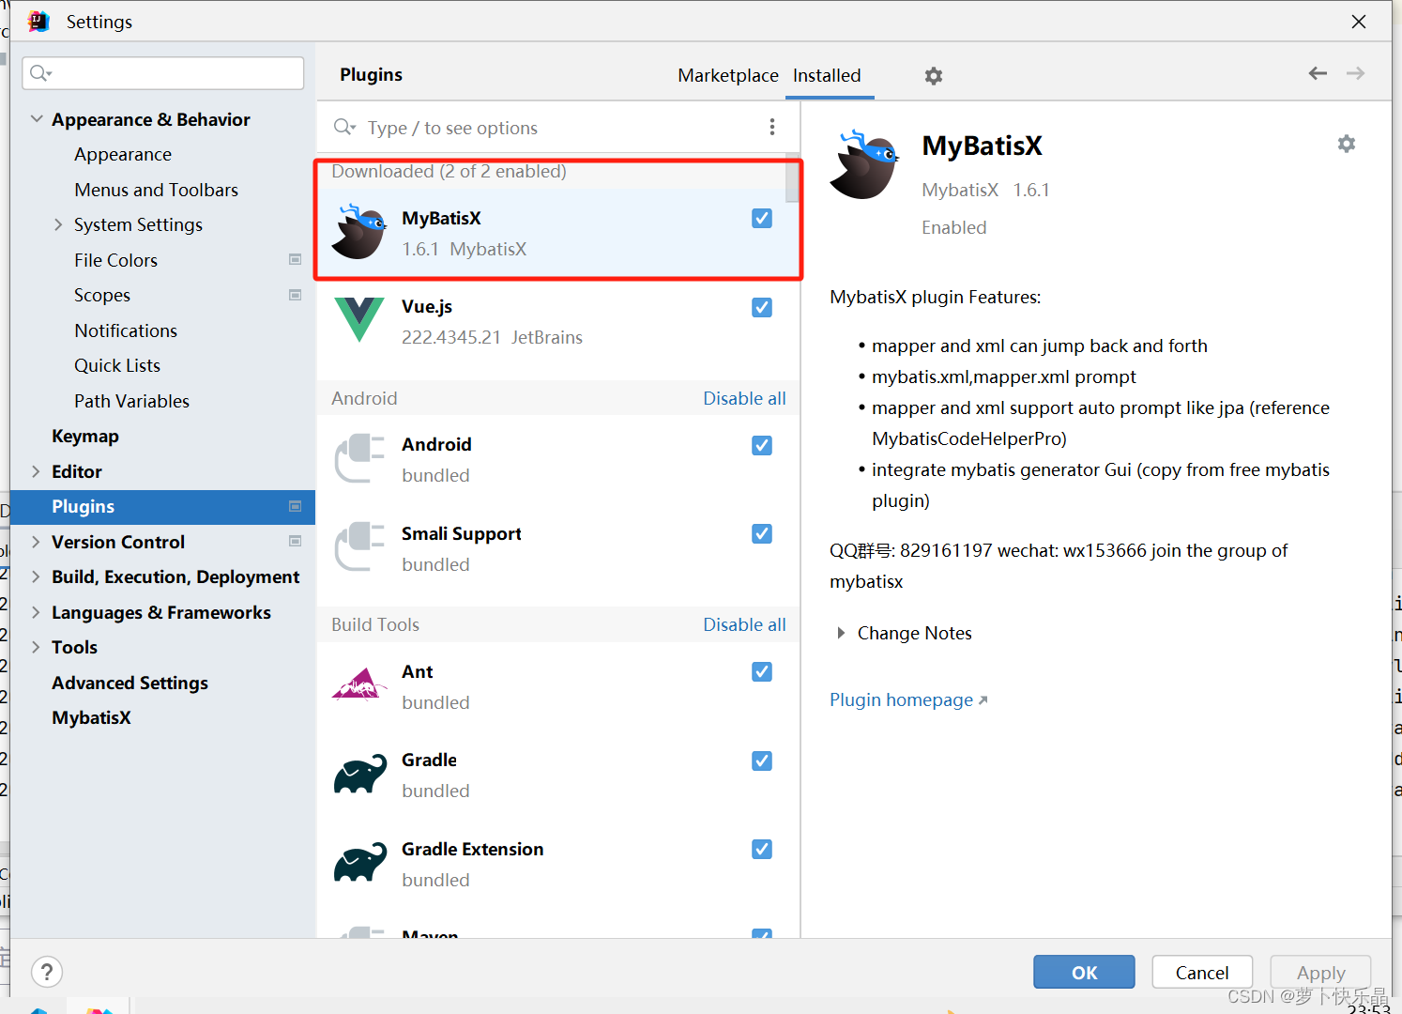Click the Ant plugin icon

(359, 685)
